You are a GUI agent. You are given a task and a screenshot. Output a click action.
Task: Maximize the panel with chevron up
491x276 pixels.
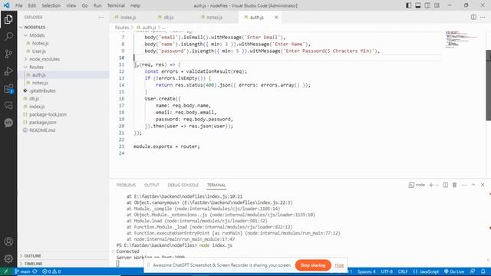pos(473,185)
